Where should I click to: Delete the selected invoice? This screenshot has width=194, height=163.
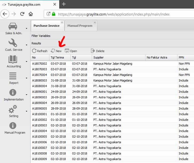click(97, 51)
